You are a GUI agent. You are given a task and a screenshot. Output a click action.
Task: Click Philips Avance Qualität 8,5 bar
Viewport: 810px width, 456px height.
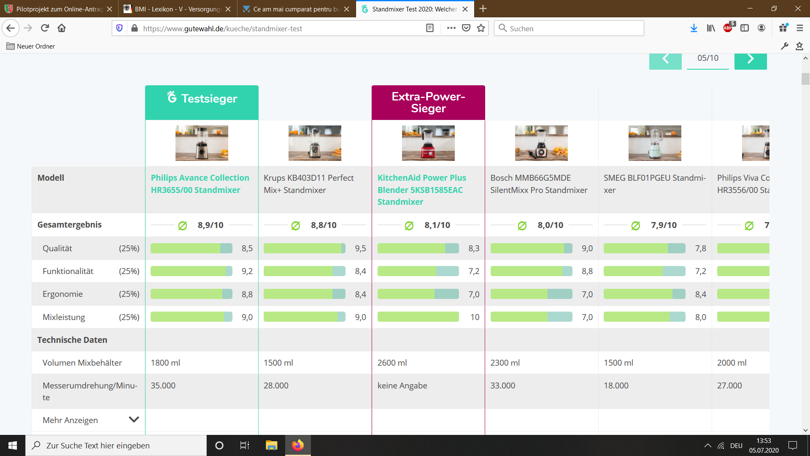click(x=191, y=248)
